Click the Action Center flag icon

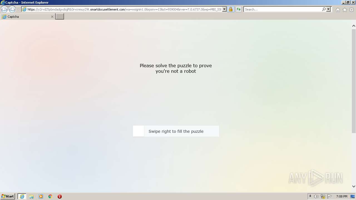click(x=330, y=196)
